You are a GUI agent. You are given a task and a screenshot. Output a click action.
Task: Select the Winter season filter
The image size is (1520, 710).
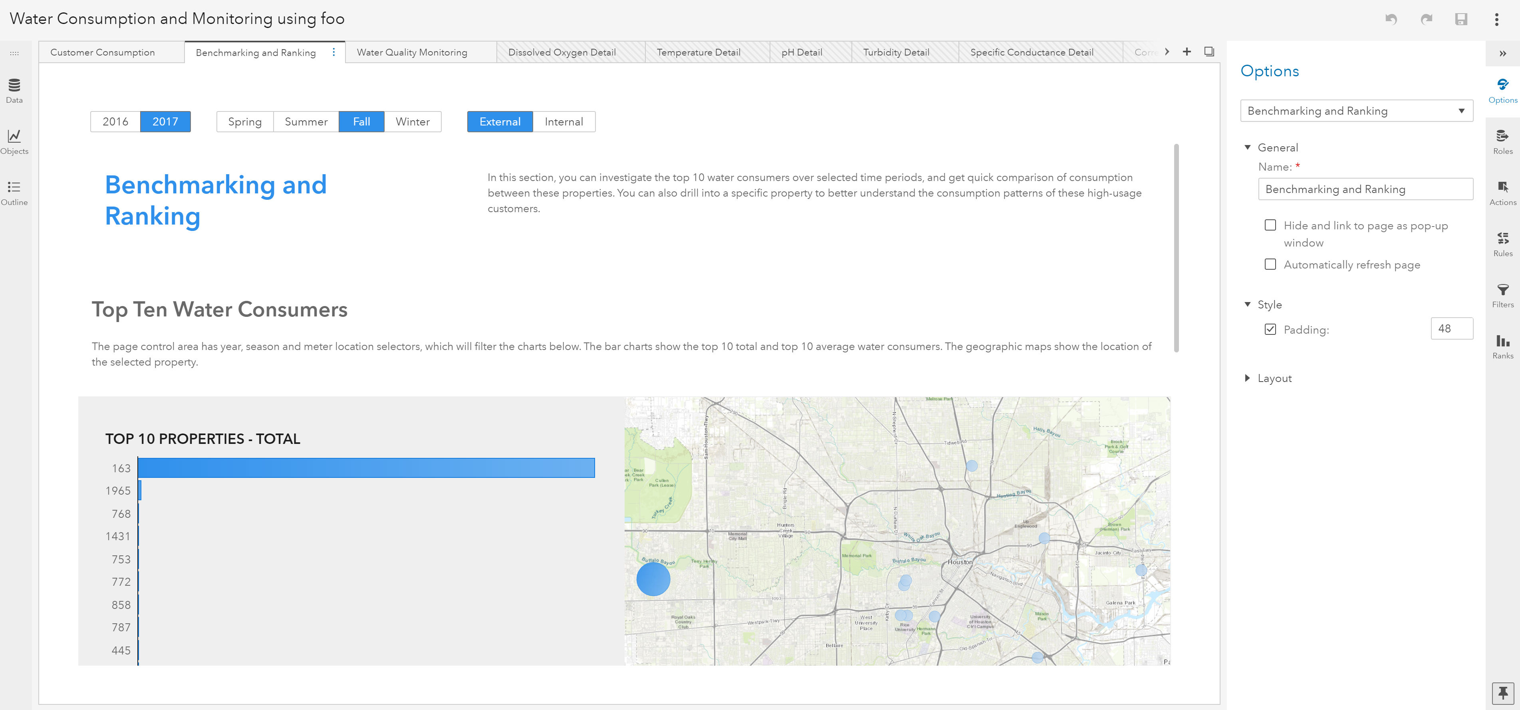tap(413, 121)
